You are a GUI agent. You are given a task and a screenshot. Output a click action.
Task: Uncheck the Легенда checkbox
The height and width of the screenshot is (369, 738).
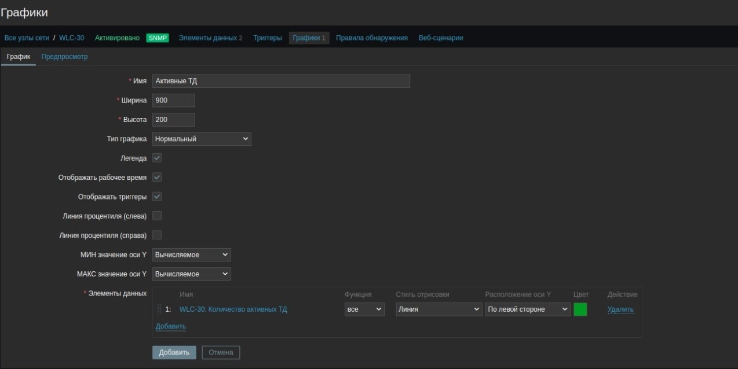[x=157, y=158]
